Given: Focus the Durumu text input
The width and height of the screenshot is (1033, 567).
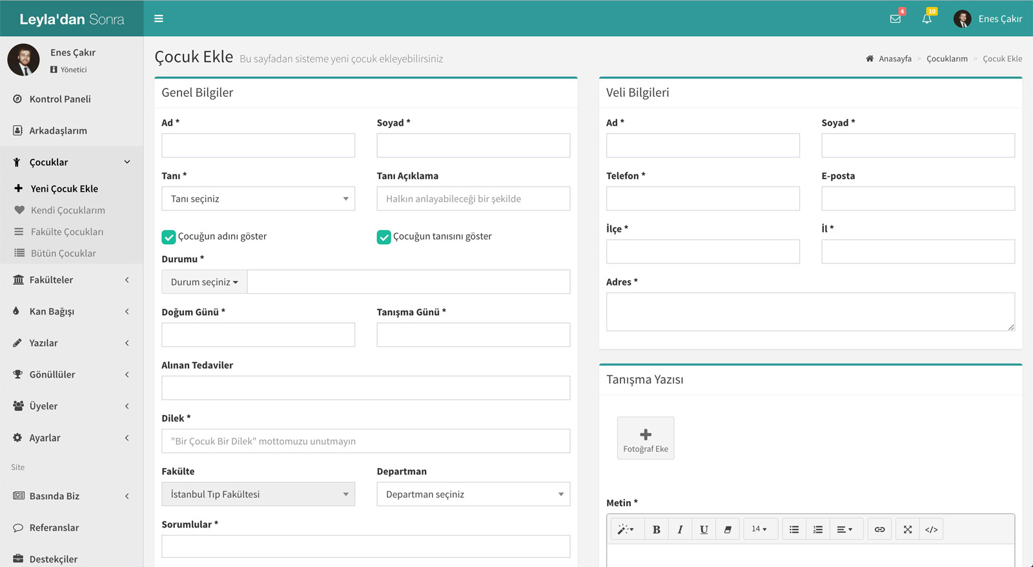Looking at the screenshot, I should click(x=409, y=282).
